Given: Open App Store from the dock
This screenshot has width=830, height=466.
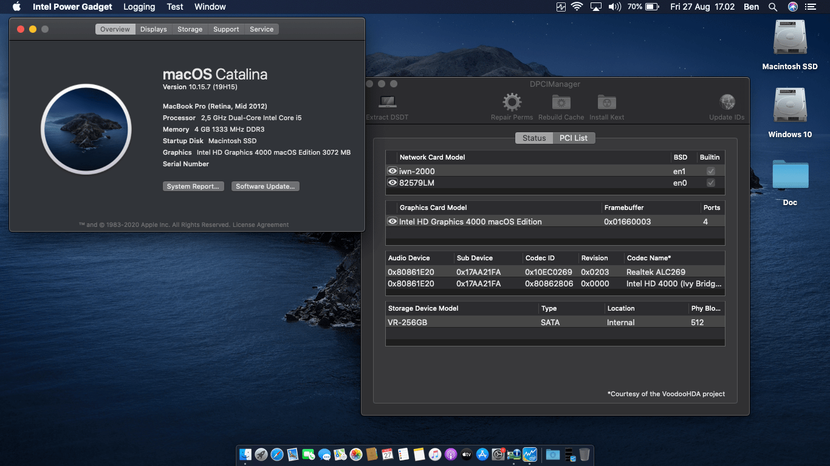Looking at the screenshot, I should tap(482, 454).
